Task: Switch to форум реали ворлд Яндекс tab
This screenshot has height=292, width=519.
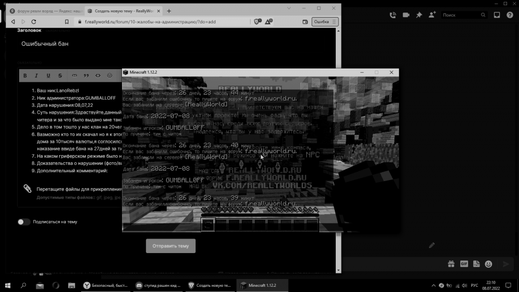Action: [x=46, y=11]
